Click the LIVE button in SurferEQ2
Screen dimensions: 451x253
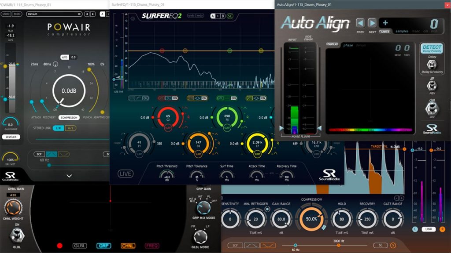[x=126, y=173]
